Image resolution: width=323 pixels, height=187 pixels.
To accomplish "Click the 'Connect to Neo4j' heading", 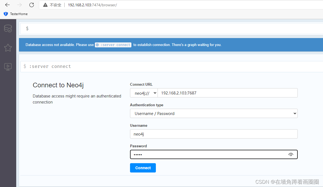I will pyautogui.click(x=58, y=85).
